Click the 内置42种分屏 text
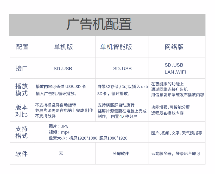This screenshot has height=174, width=215. click(x=124, y=116)
